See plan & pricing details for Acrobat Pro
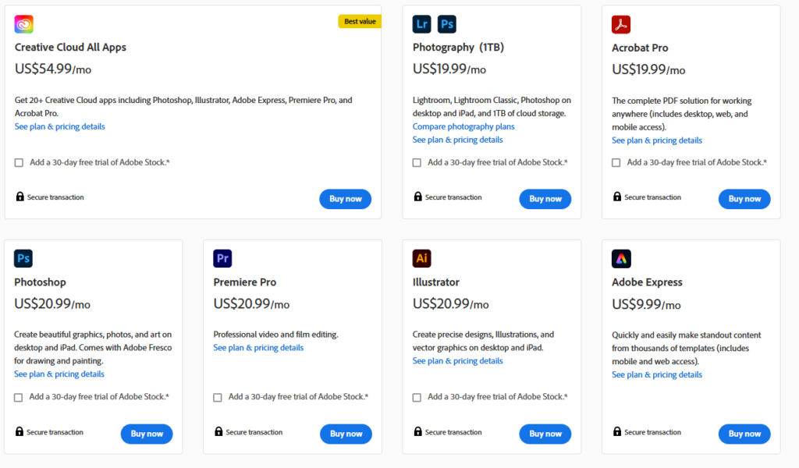 657,140
